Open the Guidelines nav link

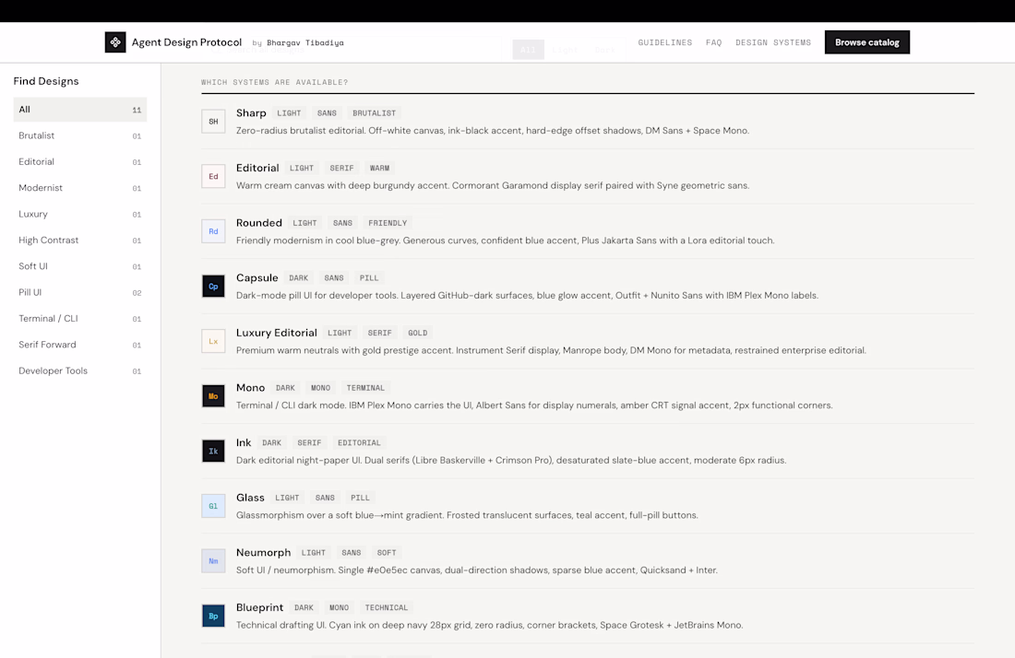664,42
